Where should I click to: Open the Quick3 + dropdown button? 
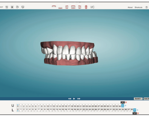[x=138, y=99]
